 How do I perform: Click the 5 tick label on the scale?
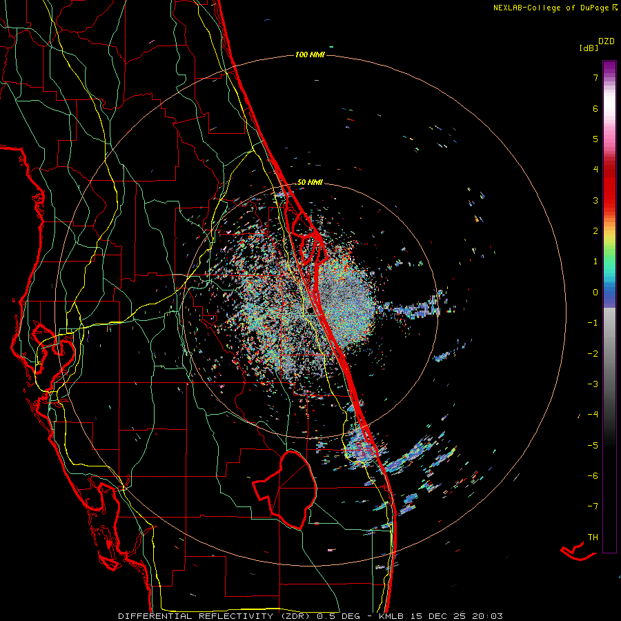click(x=595, y=139)
